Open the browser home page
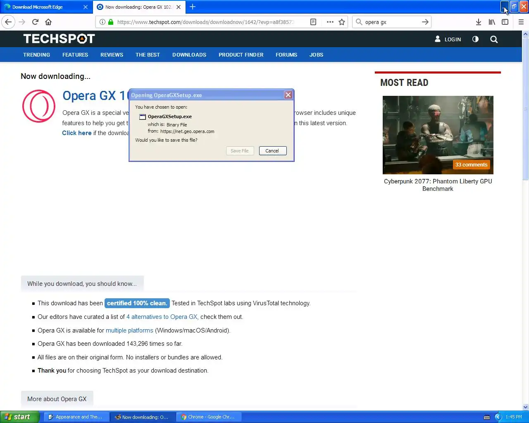 [48, 22]
